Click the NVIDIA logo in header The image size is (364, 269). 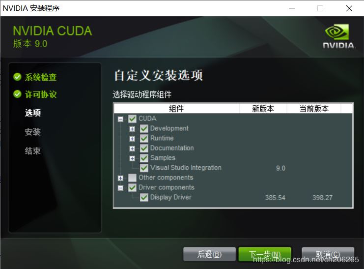(x=338, y=36)
